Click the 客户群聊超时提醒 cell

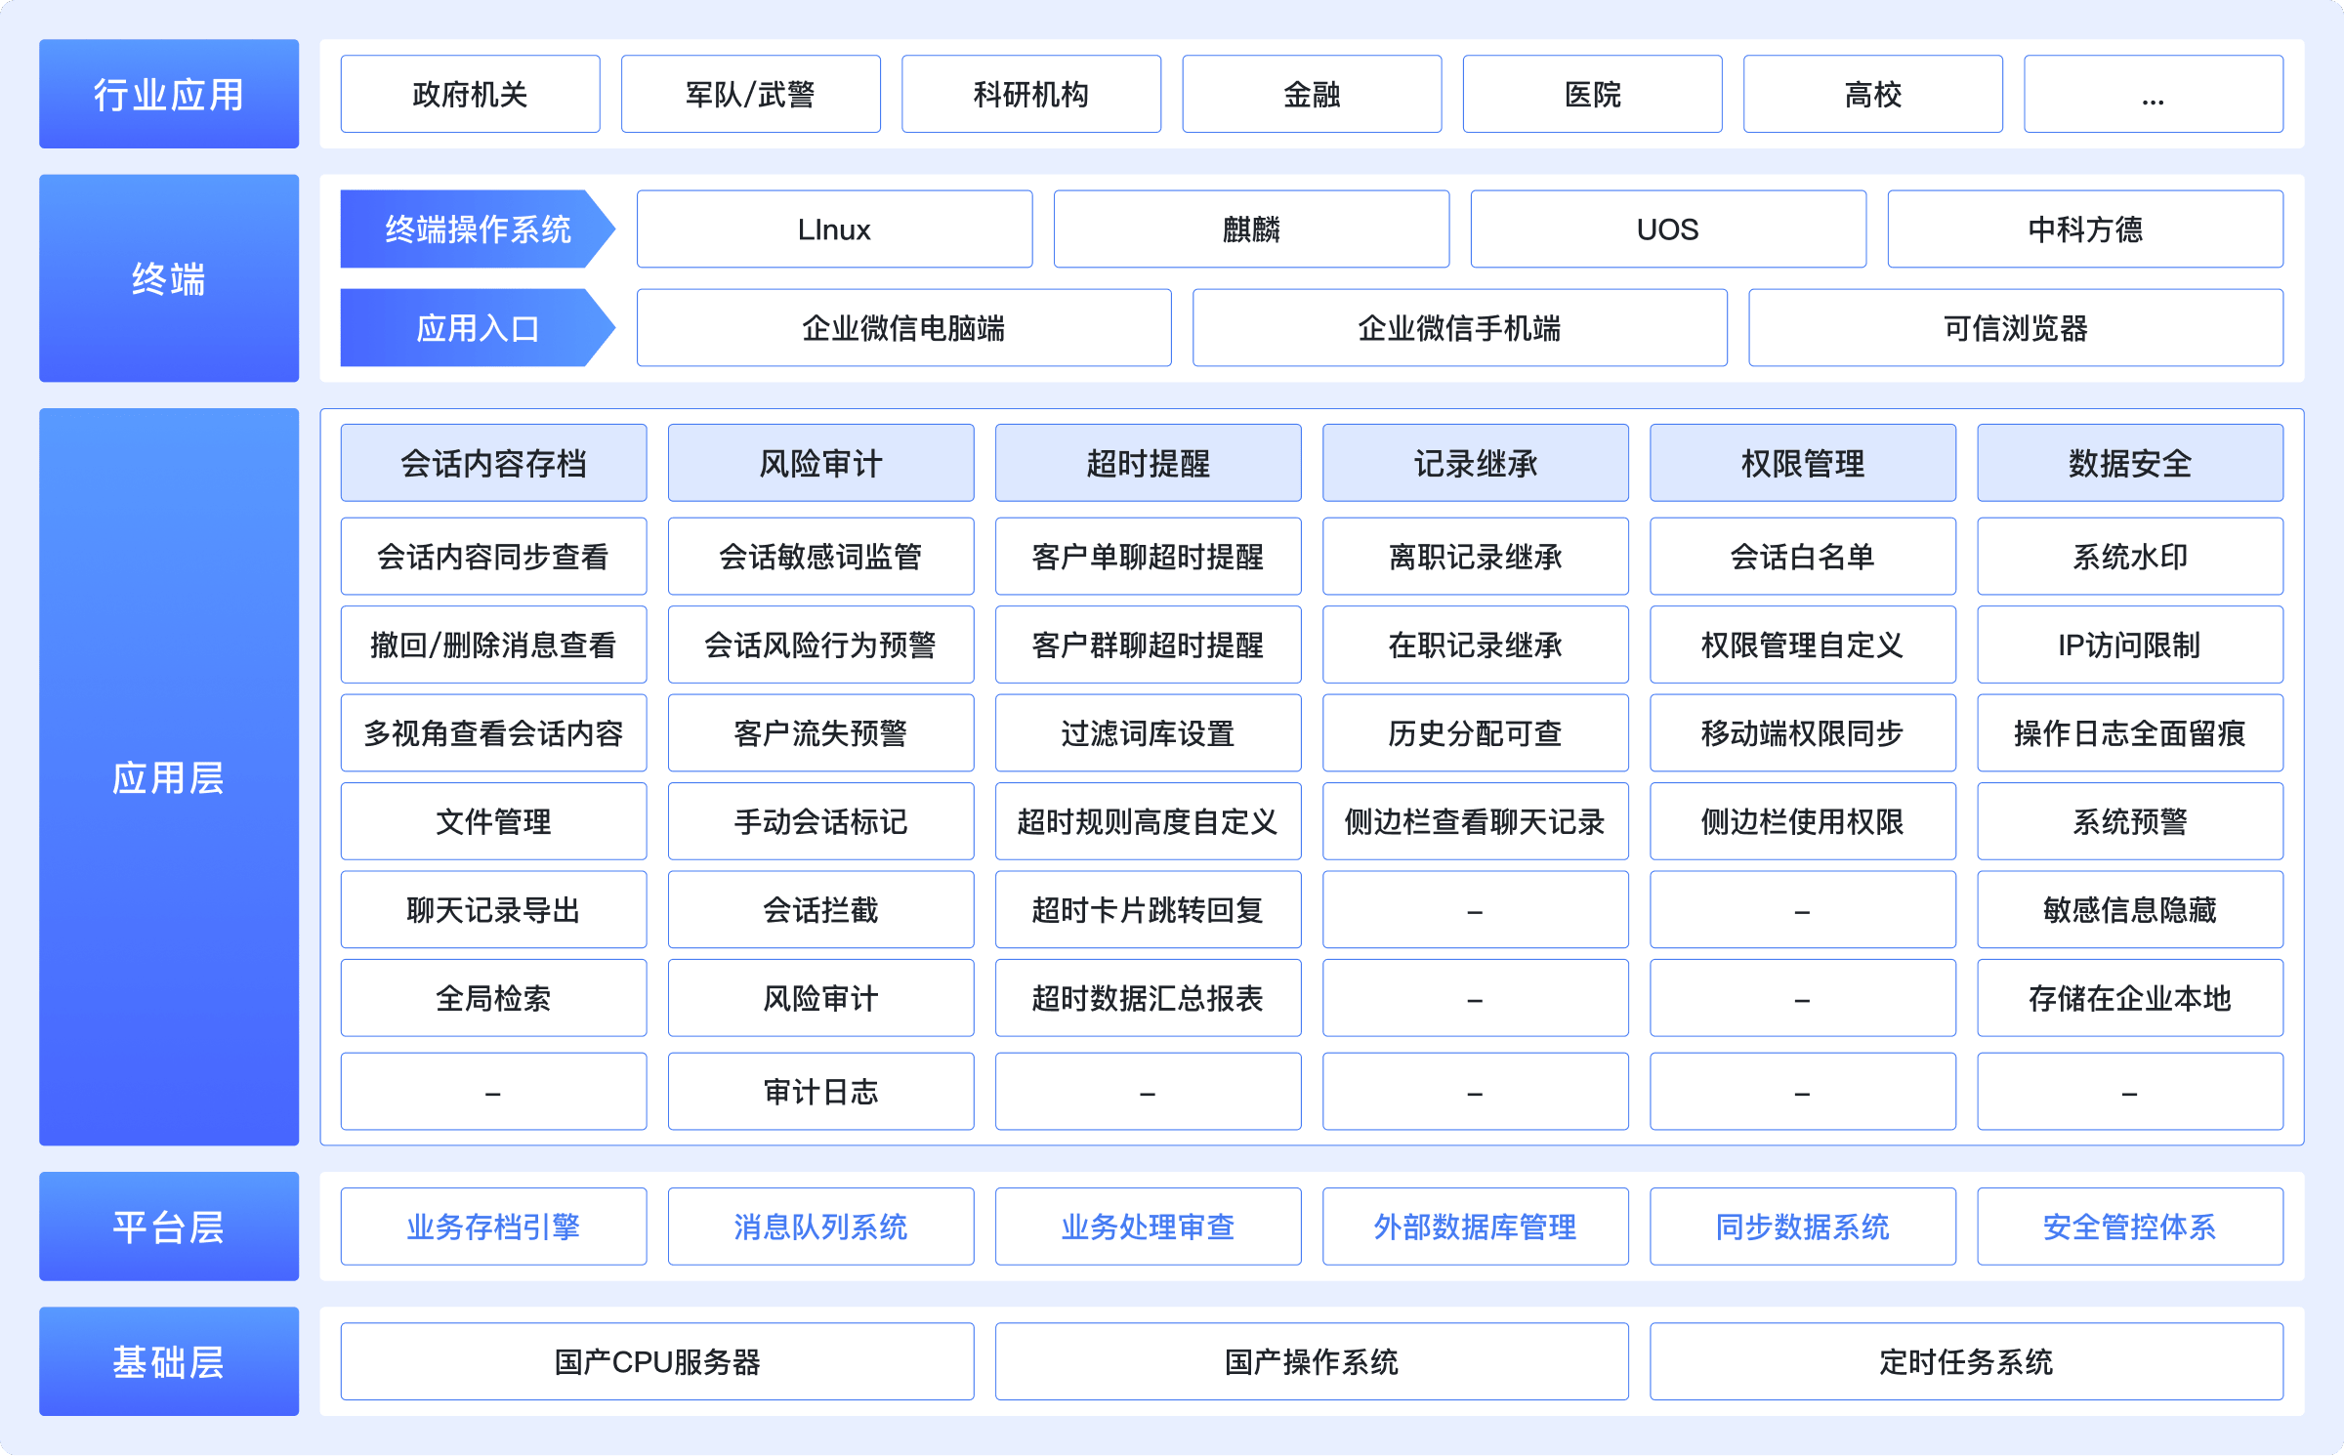coord(1148,645)
